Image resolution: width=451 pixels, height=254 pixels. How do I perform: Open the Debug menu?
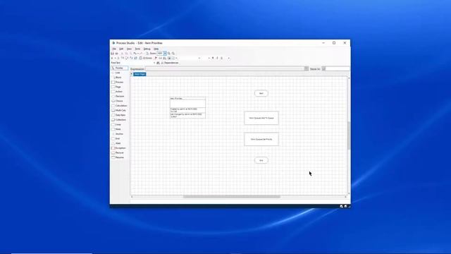147,49
